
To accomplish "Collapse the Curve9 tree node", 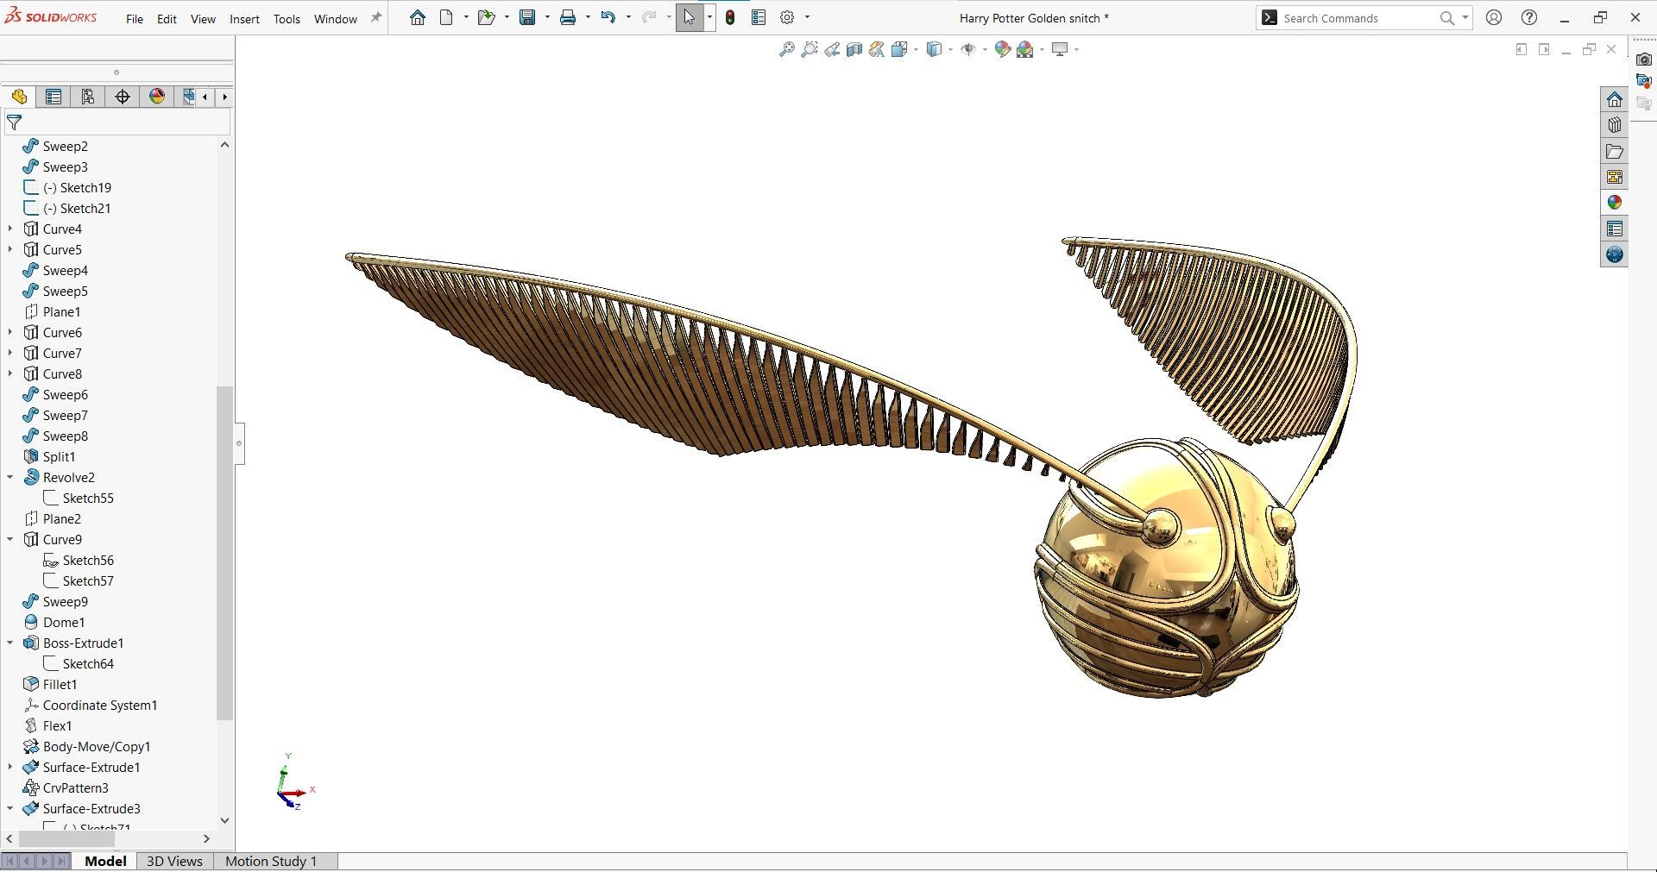I will [x=10, y=539].
